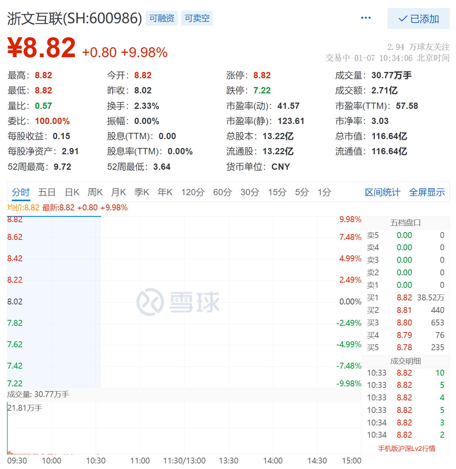Click the 可卖空 tag
This screenshot has height=469, width=456.
(197, 18)
